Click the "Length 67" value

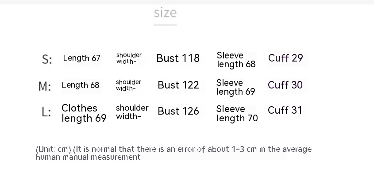(82, 58)
